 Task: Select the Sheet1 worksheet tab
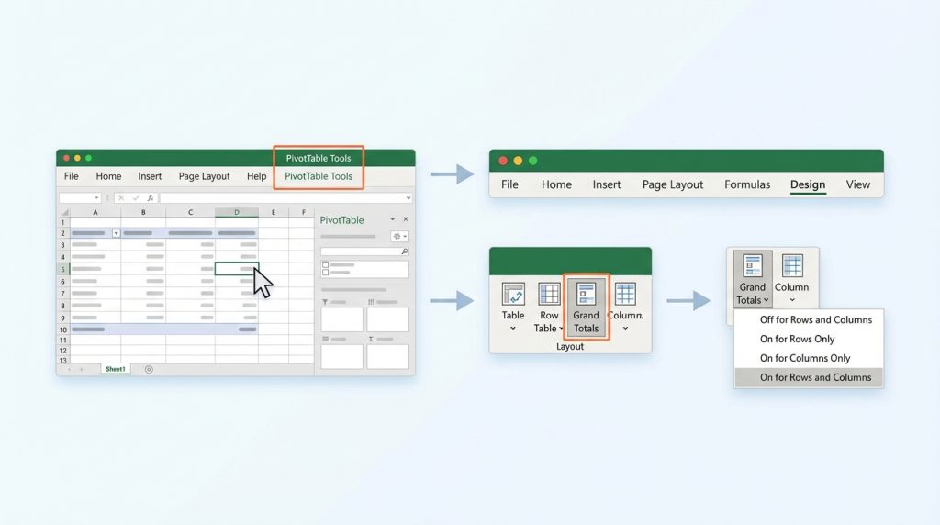click(116, 369)
